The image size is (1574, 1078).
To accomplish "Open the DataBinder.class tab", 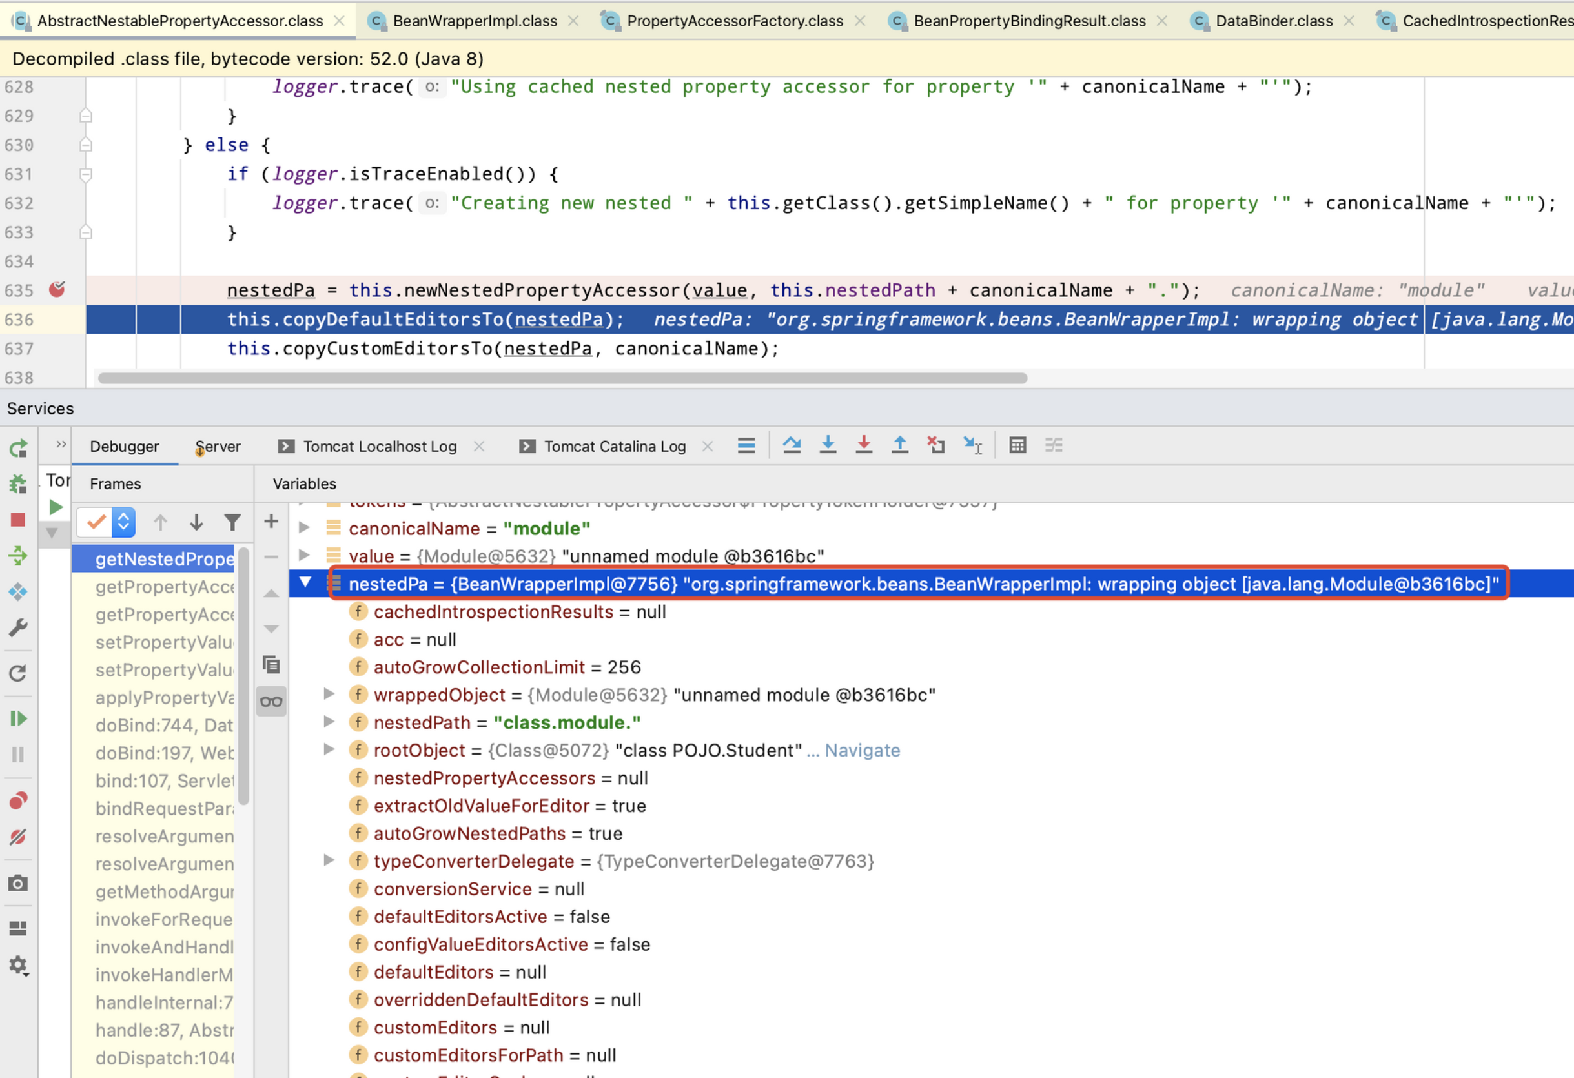I will point(1274,21).
